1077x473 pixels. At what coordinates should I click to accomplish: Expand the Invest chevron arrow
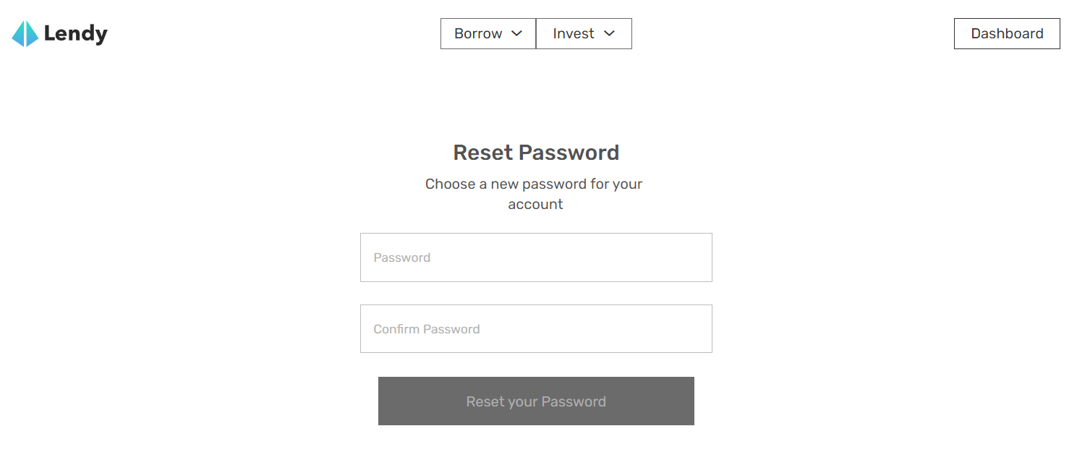(x=609, y=33)
